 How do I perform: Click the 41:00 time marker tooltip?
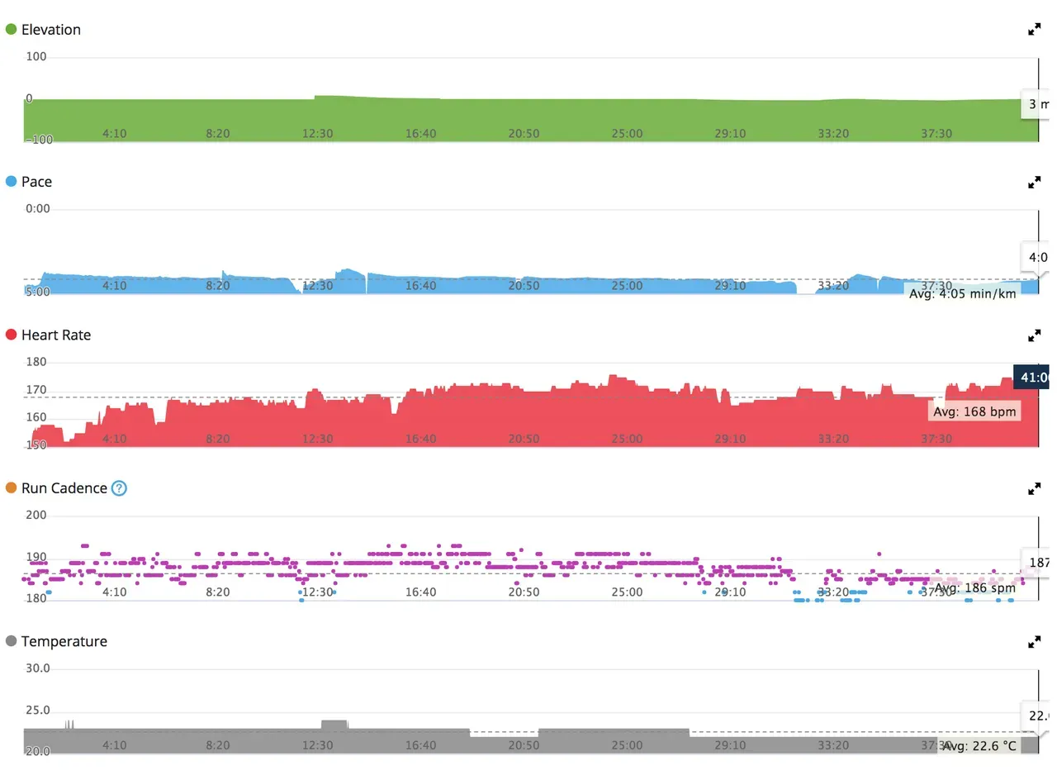tap(1035, 376)
